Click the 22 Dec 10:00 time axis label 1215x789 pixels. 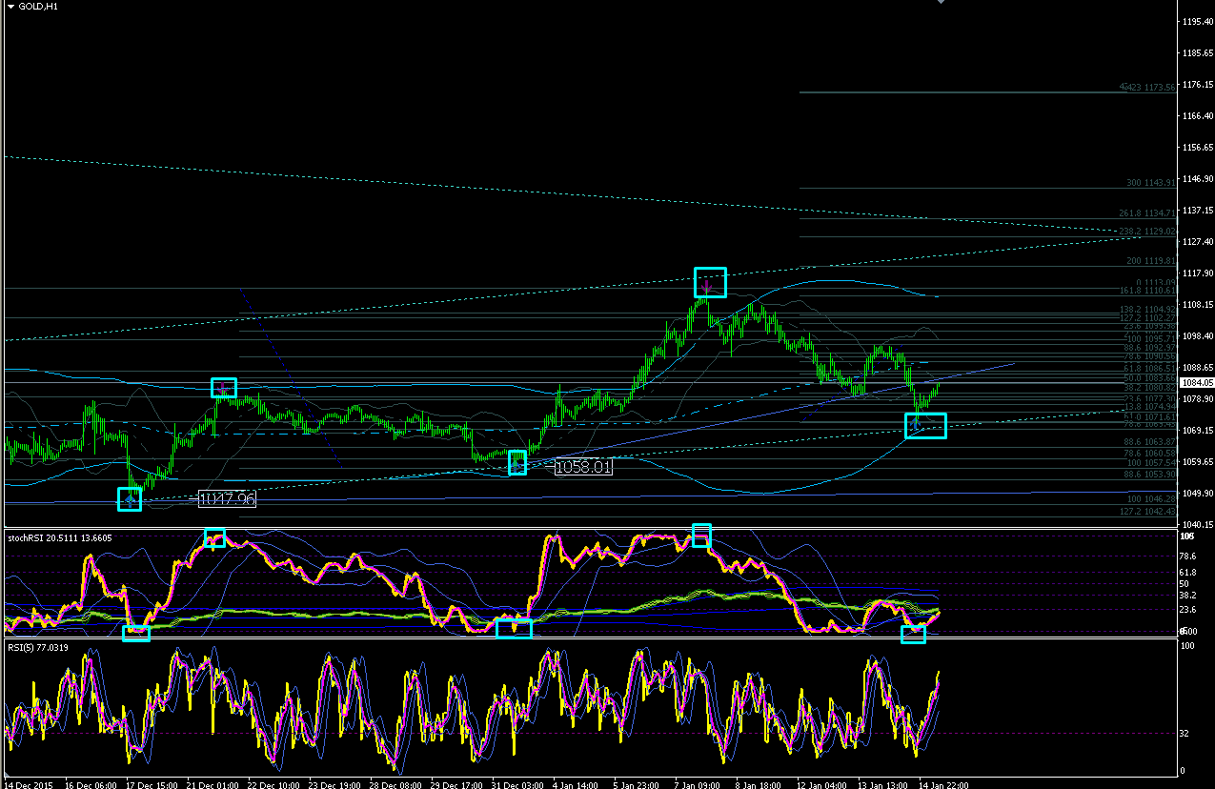pyautogui.click(x=272, y=784)
